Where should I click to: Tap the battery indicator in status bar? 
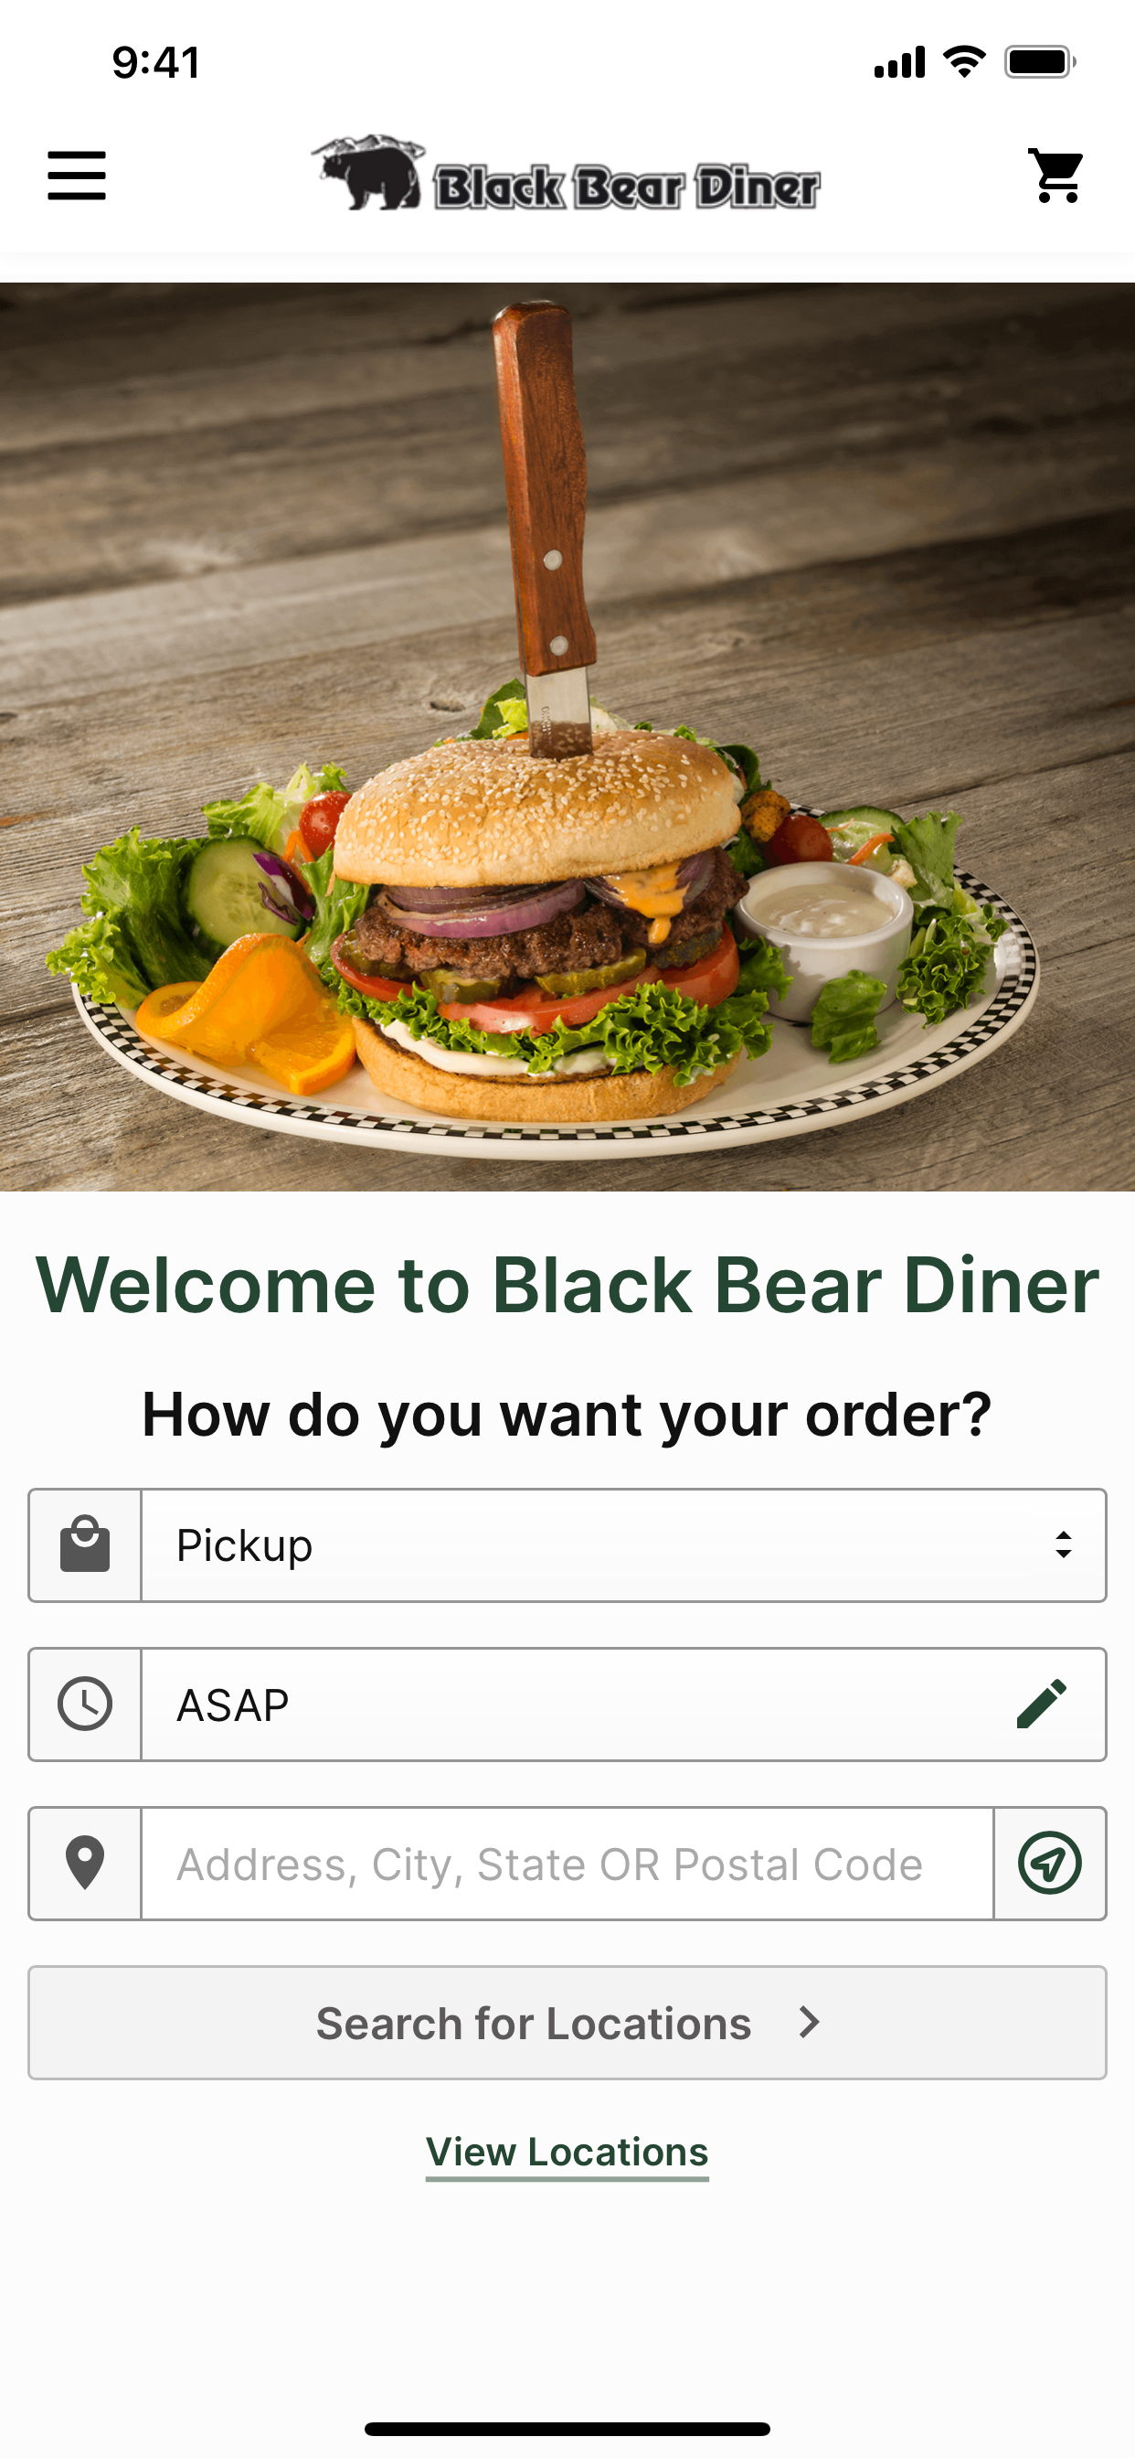click(1040, 62)
